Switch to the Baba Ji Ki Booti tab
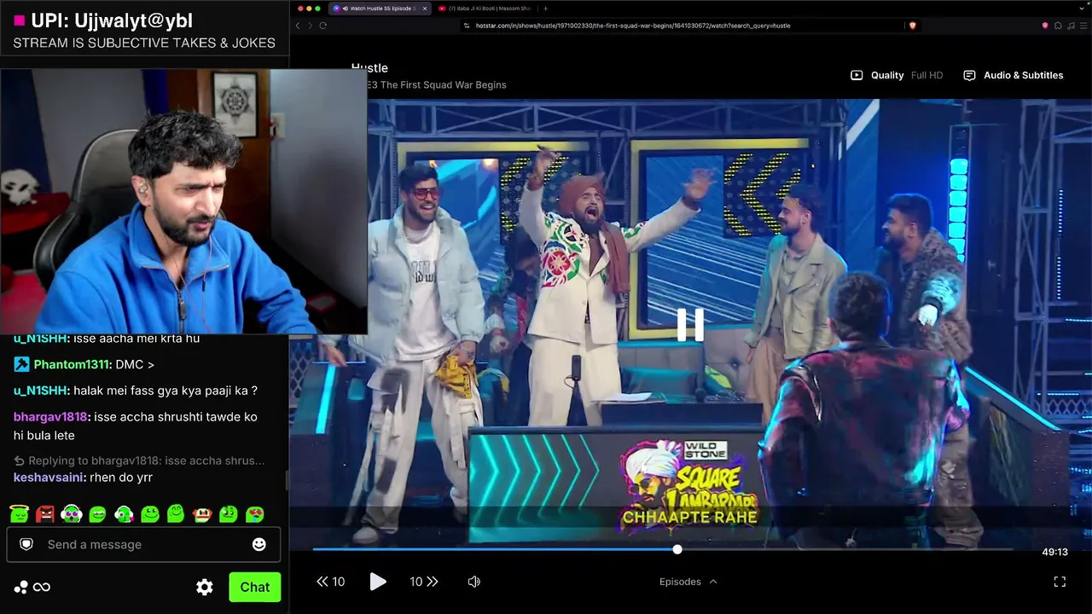This screenshot has width=1092, height=614. click(x=484, y=9)
